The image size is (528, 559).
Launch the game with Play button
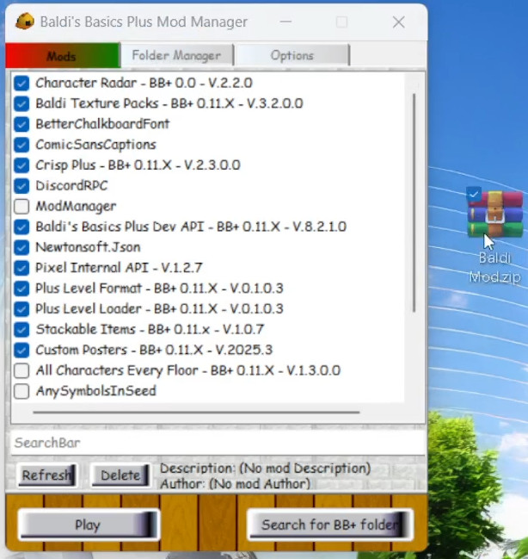pos(88,525)
